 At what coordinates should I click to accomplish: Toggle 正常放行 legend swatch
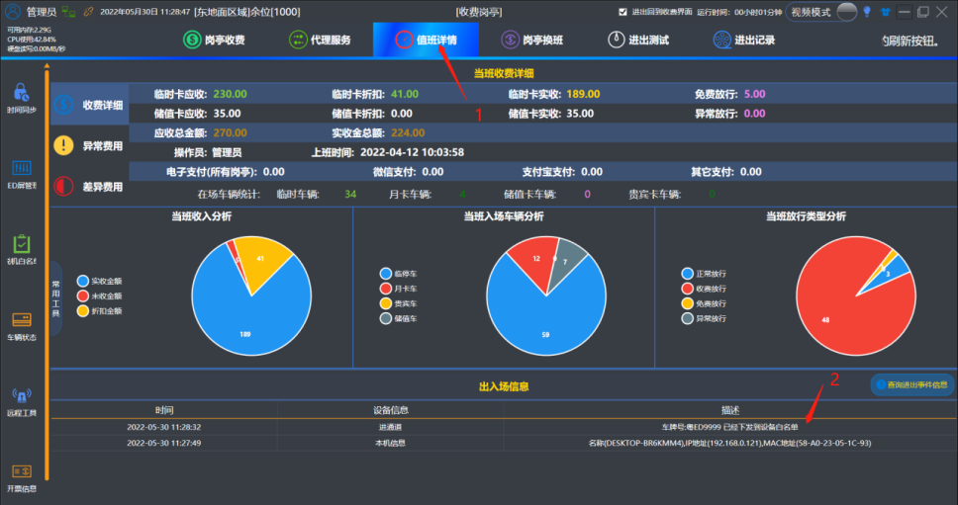click(688, 274)
